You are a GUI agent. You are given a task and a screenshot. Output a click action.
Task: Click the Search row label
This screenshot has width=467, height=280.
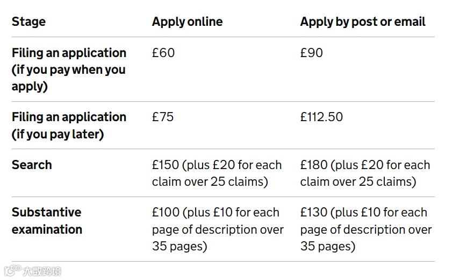tap(32, 165)
